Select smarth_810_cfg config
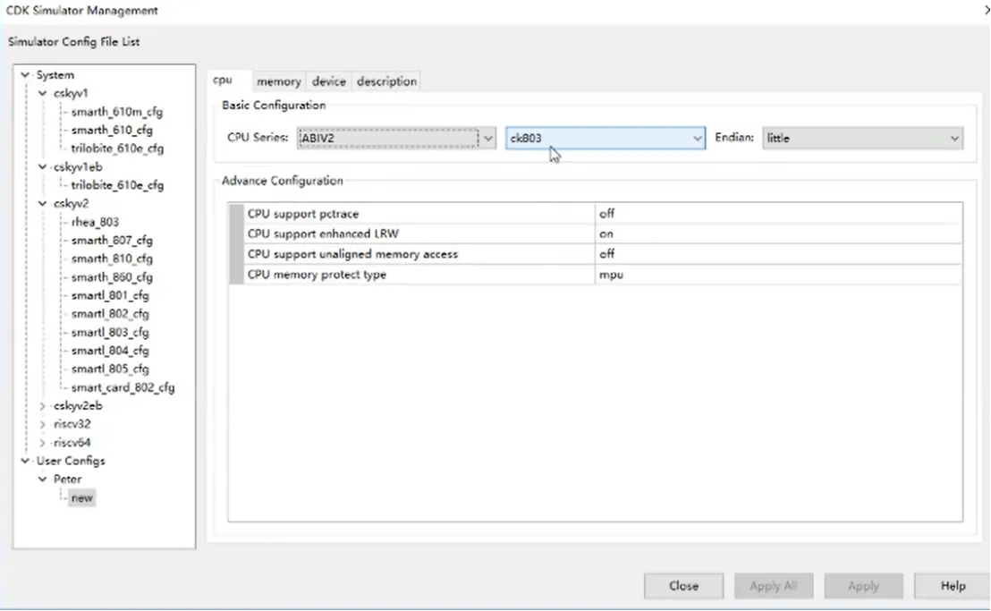 pos(112,259)
